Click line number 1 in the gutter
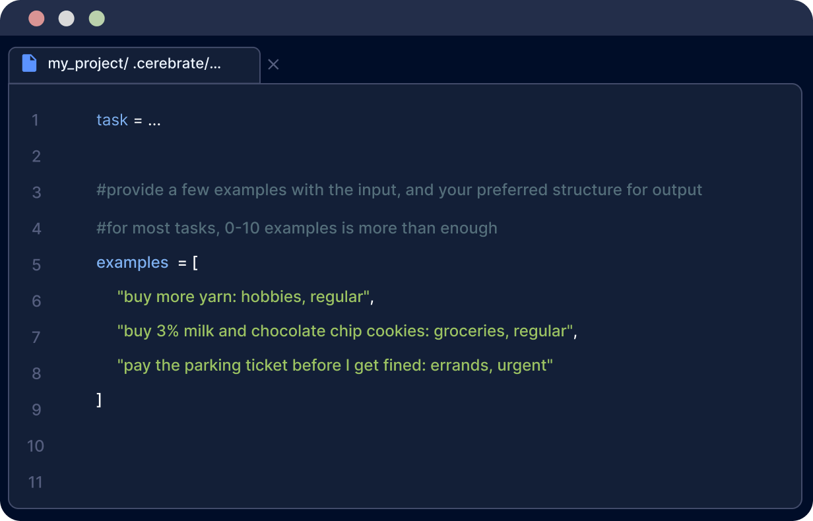The image size is (813, 521). click(x=35, y=120)
